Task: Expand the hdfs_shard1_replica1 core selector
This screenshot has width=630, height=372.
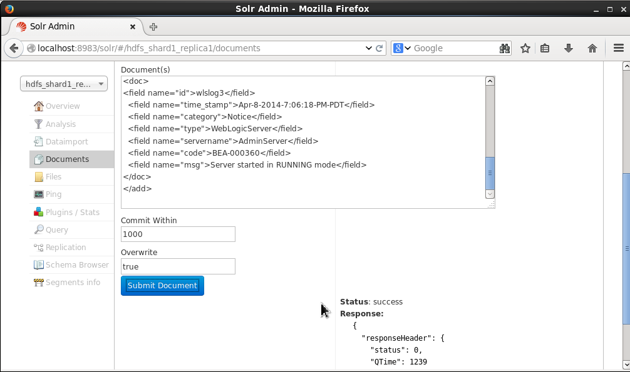Action: click(x=64, y=84)
